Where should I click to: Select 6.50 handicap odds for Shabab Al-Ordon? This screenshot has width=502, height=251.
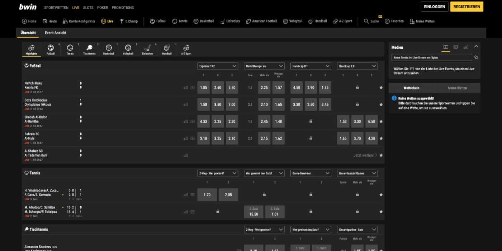[x=371, y=122]
